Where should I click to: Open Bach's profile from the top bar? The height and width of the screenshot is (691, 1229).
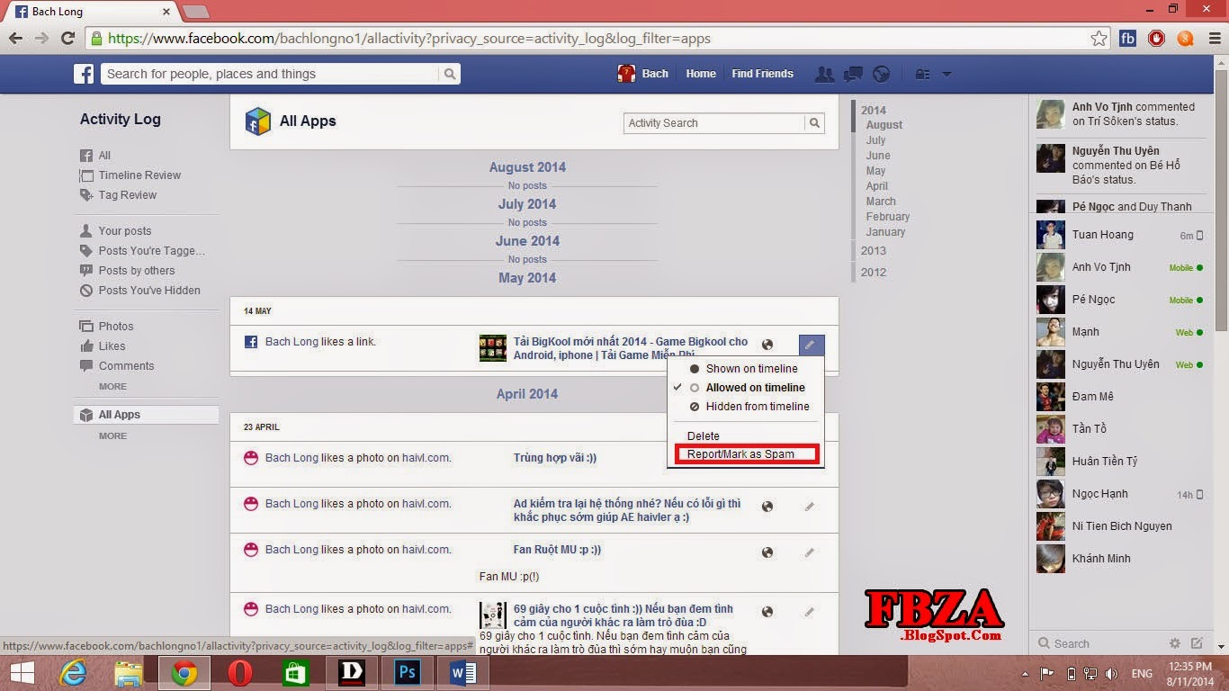tap(643, 74)
